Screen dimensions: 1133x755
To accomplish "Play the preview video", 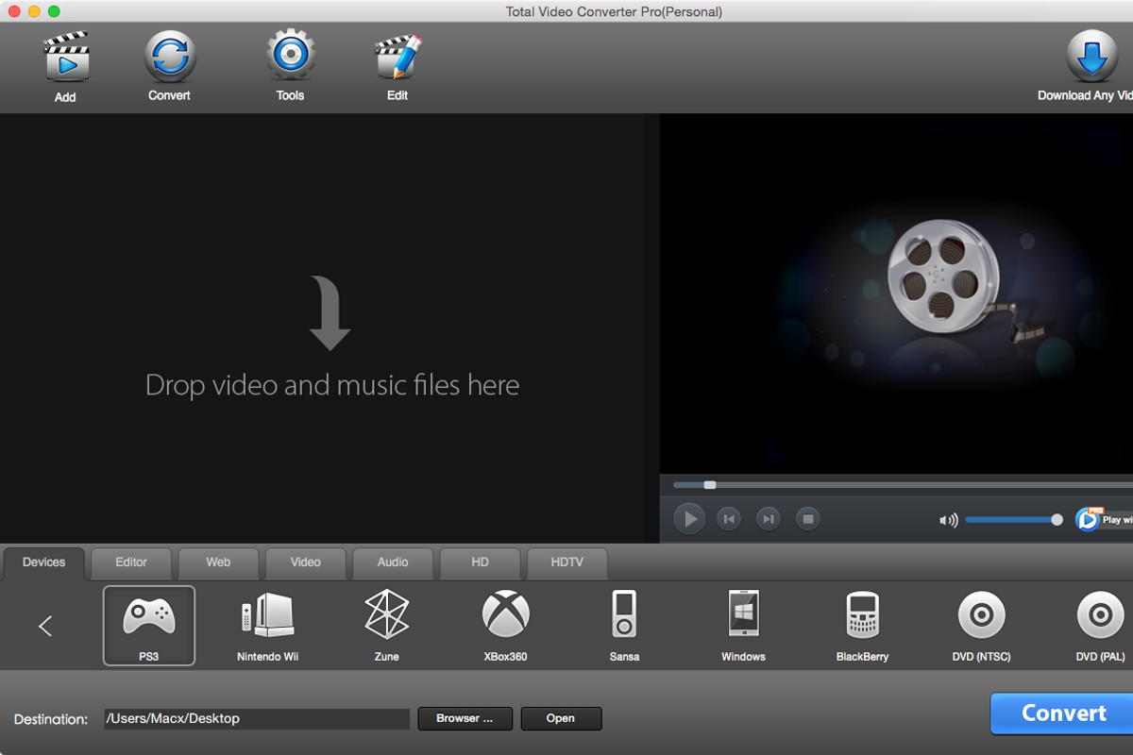I will click(690, 518).
